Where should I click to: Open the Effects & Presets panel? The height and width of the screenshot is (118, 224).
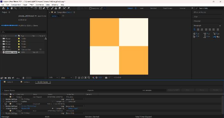[x=200, y=12]
